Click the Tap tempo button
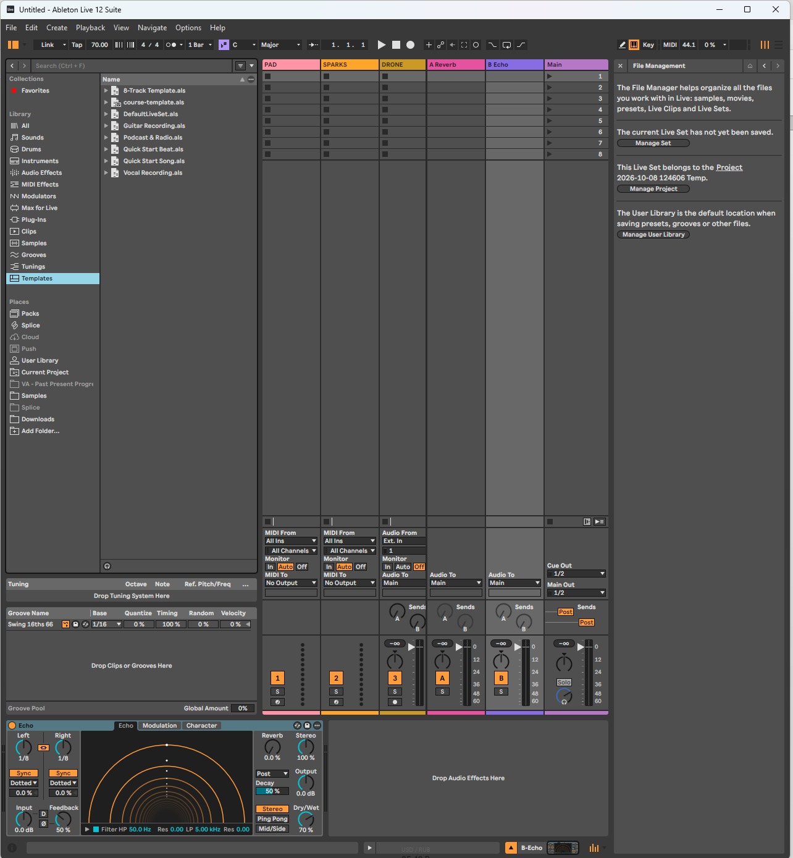The height and width of the screenshot is (858, 793). [77, 45]
